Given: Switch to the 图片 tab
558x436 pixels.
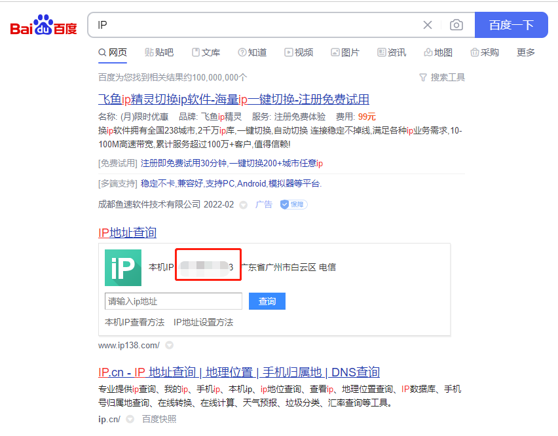Looking at the screenshot, I should point(345,52).
